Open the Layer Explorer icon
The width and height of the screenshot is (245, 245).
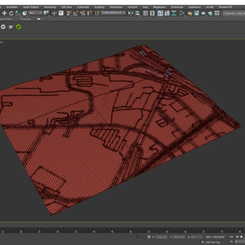pyautogui.click(x=152, y=13)
